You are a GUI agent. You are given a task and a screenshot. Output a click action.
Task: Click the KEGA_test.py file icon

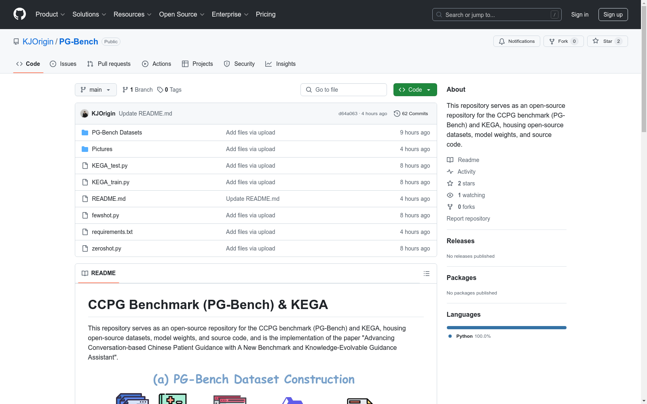[85, 166]
